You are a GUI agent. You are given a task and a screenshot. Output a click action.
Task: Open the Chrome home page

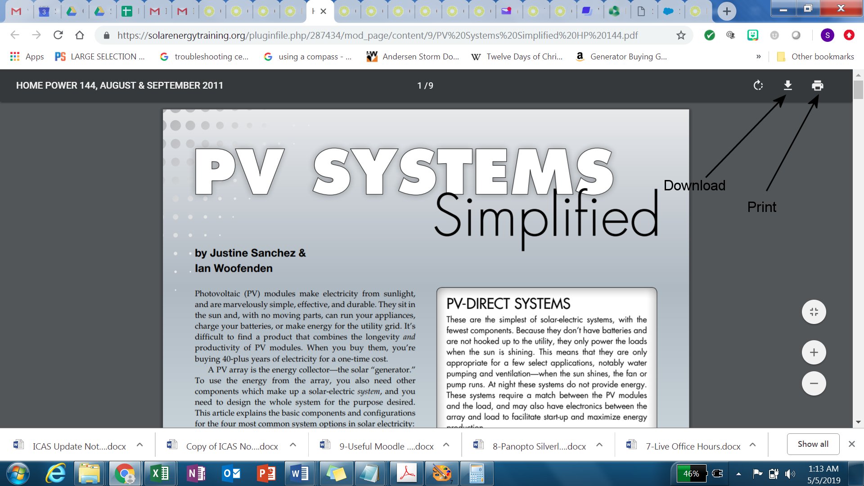[x=80, y=35]
